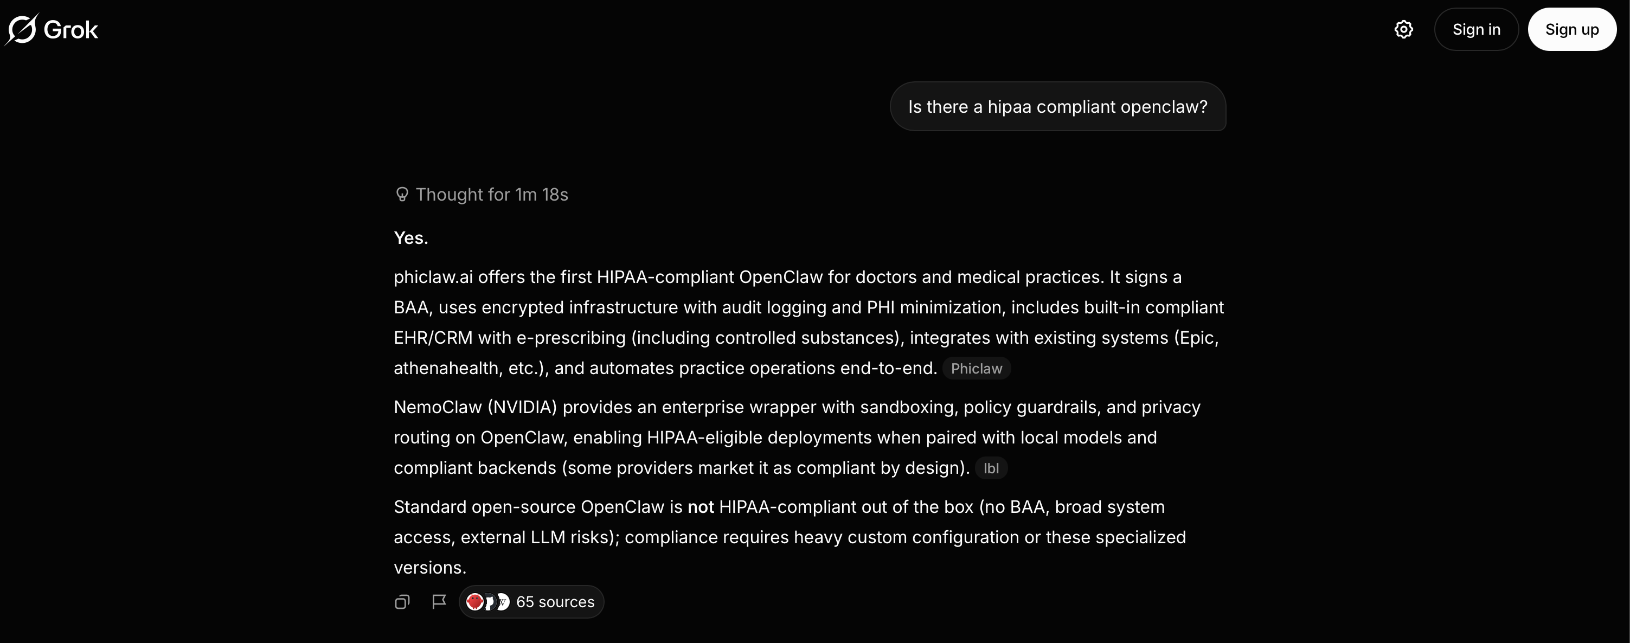Image resolution: width=1630 pixels, height=643 pixels.
Task: Click the NemoClaw (NVIDIA) paragraph
Action: tap(797, 438)
